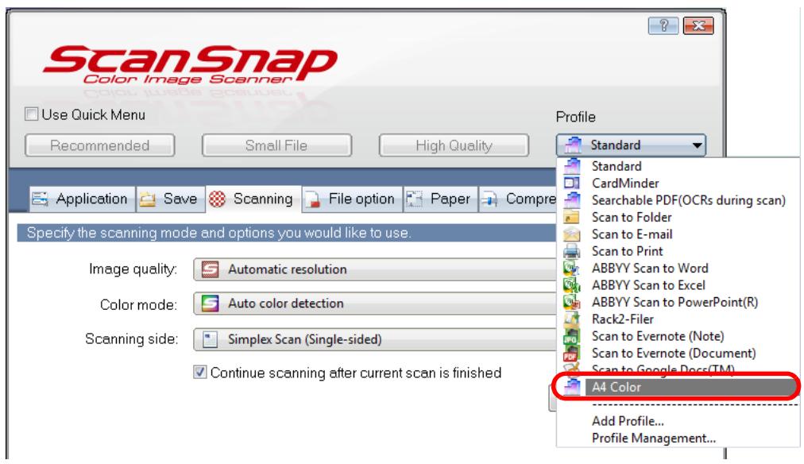Switch to the Save tab
804x464 pixels.
pyautogui.click(x=170, y=199)
